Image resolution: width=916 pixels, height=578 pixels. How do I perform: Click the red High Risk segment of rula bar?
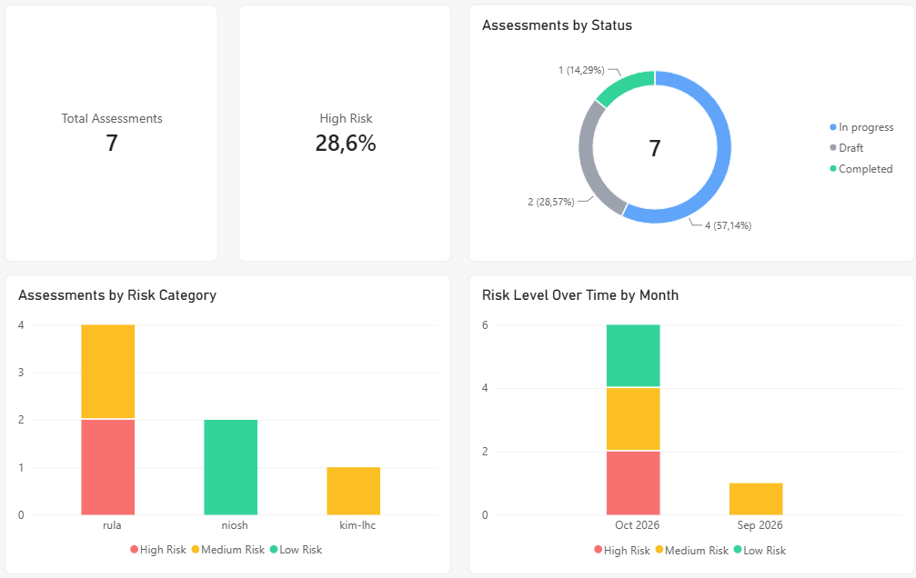pos(108,467)
